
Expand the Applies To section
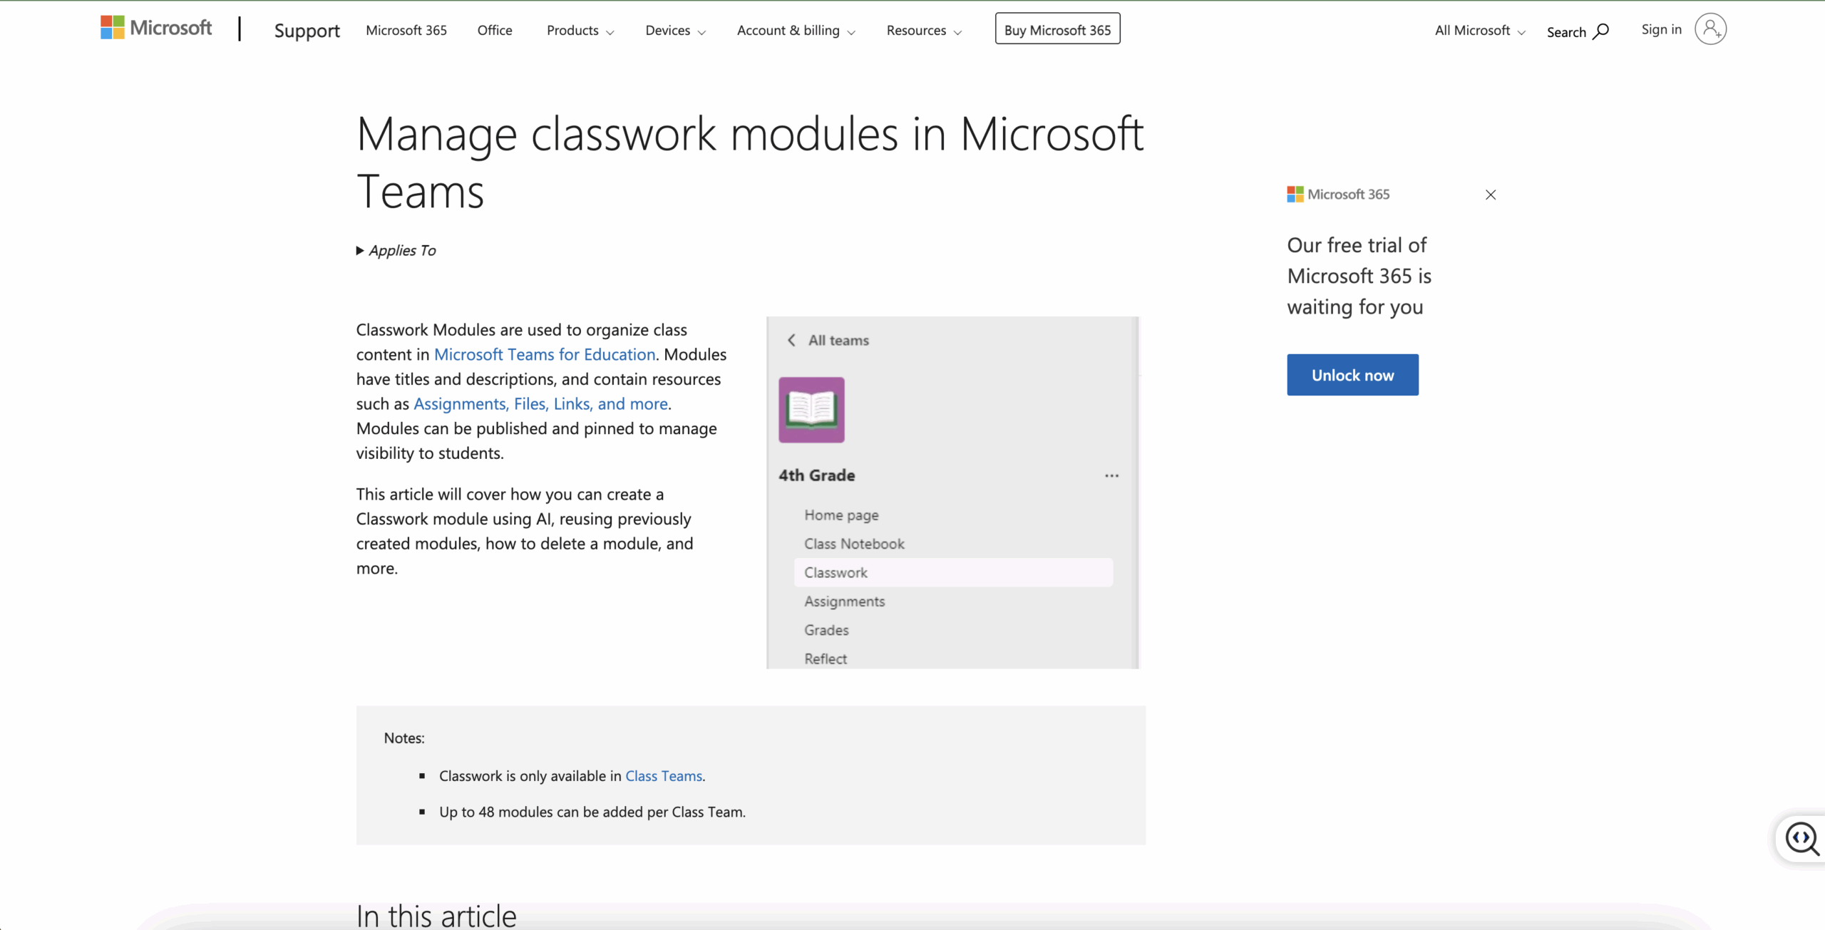396,250
